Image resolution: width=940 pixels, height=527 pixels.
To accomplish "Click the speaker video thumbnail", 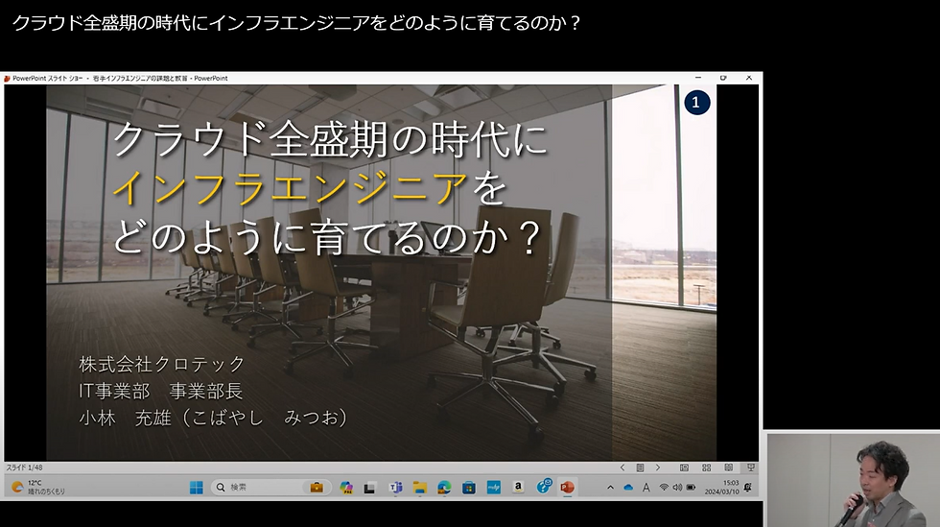I will (853, 480).
